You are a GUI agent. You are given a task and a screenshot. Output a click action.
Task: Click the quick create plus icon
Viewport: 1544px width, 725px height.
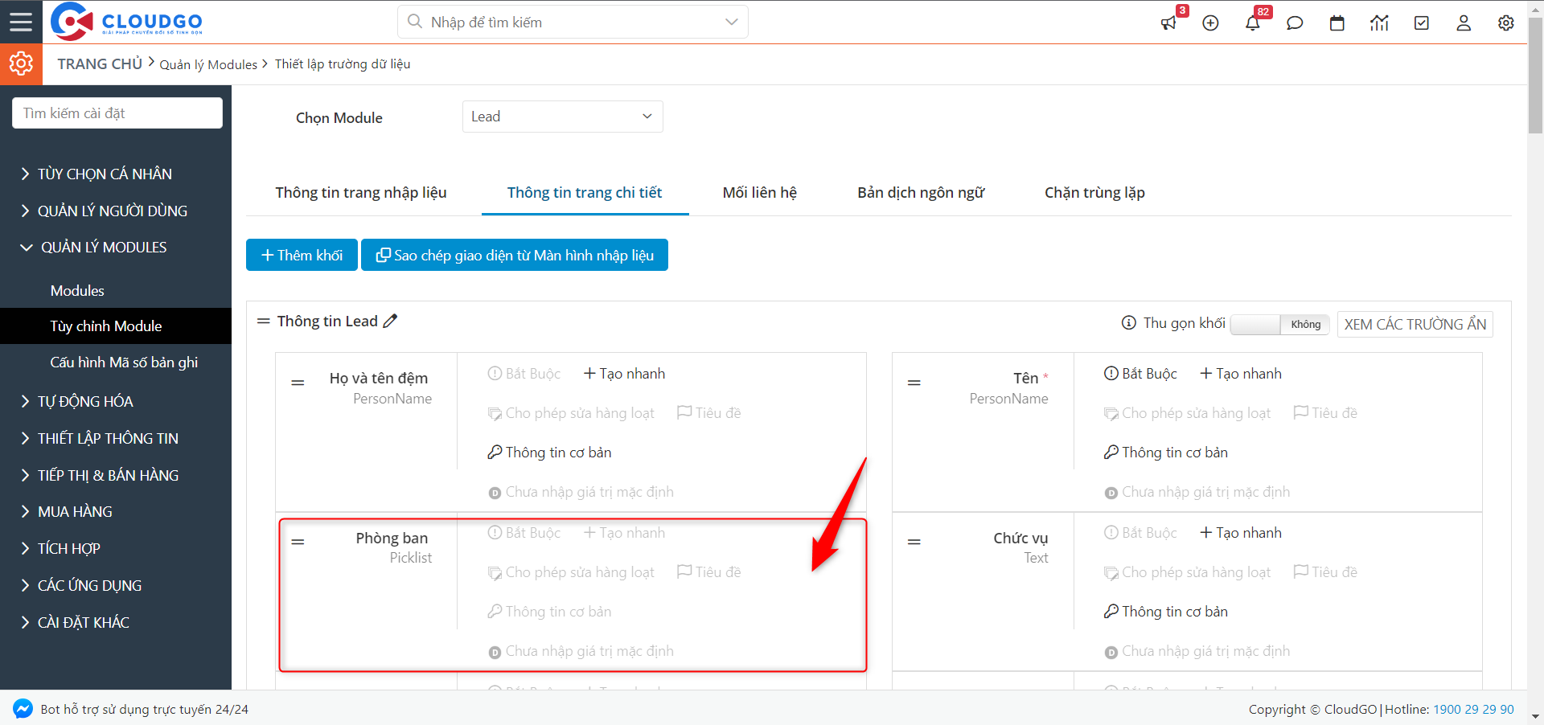tap(1210, 23)
